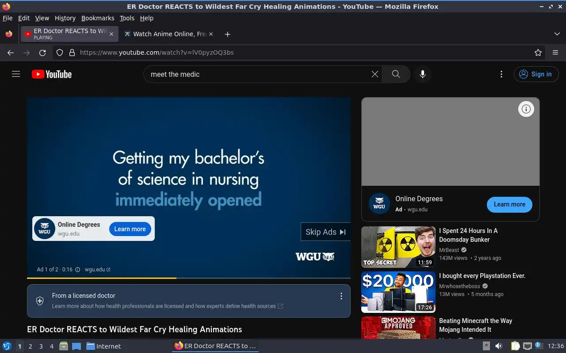Open the system start menu icon in taskbar
566x353 pixels.
7,346
